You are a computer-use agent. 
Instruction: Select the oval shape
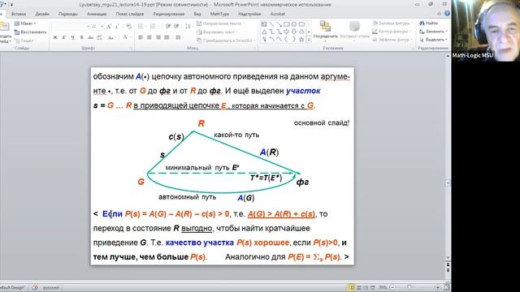click(x=294, y=24)
